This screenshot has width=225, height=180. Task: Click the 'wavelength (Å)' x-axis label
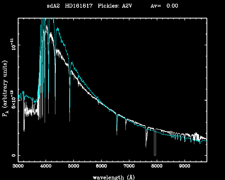pos(112,177)
